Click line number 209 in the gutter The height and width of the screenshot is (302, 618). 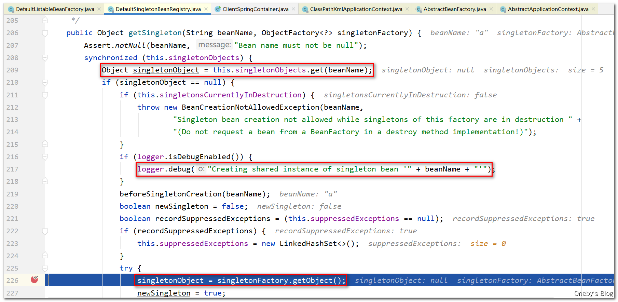12,70
